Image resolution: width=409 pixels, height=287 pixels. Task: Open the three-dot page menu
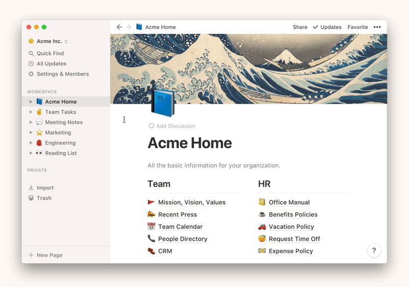point(377,27)
